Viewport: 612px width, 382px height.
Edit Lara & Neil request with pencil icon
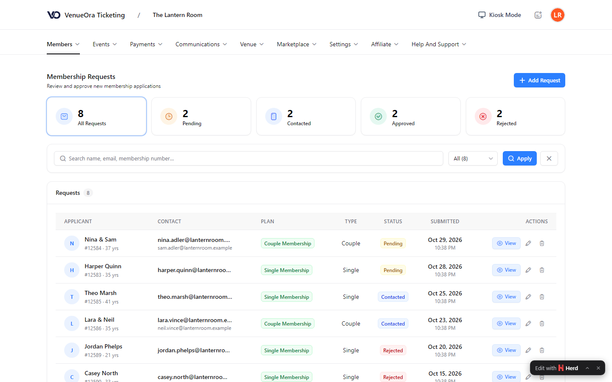pos(528,323)
